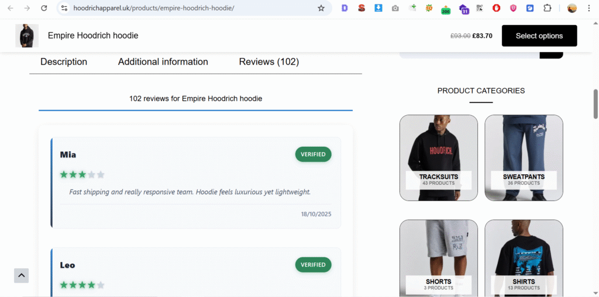599x297 pixels.
Task: Click the hoodie thumbnail in sticky header
Action: tap(27, 36)
